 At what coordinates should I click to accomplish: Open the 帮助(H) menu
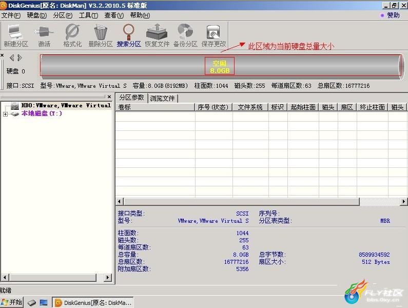click(140, 15)
